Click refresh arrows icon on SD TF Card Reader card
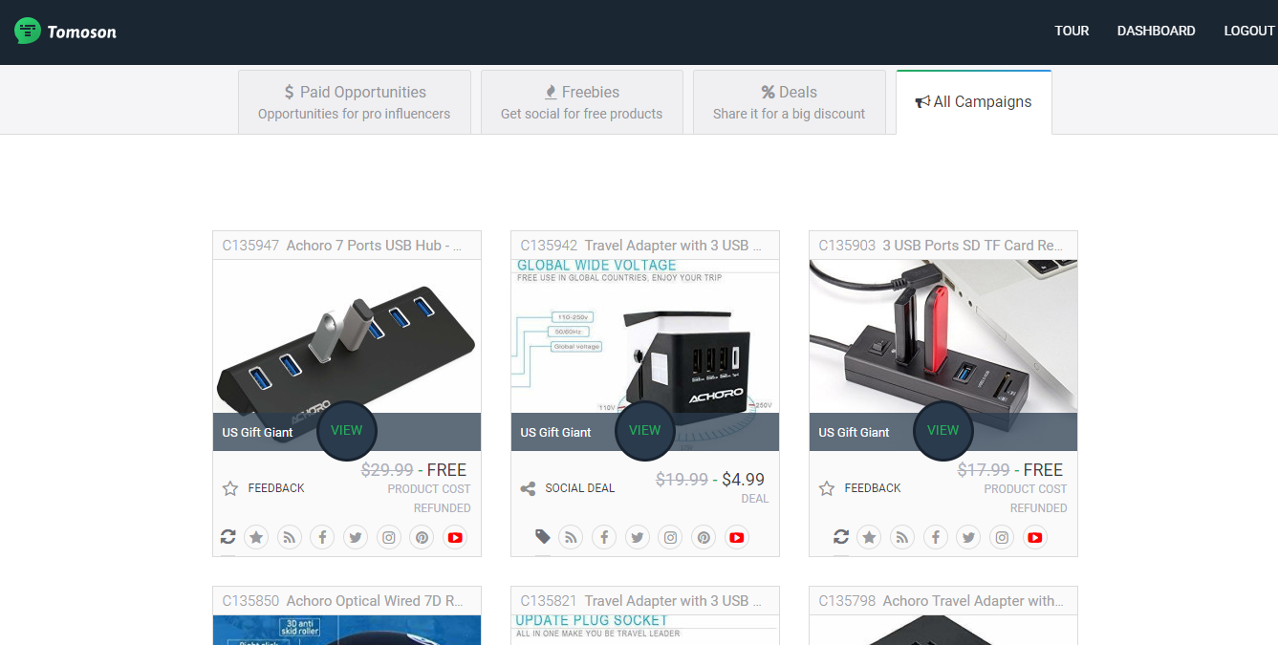Screen dimensions: 1278x645 click(x=840, y=537)
